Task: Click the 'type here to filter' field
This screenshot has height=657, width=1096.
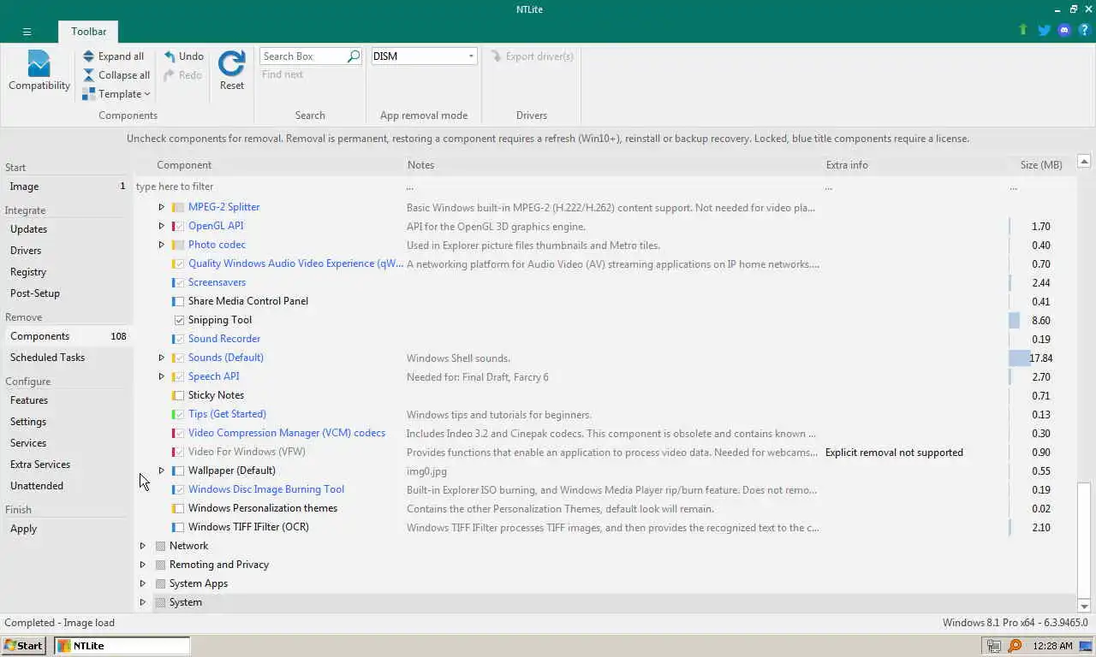Action: coord(269,186)
